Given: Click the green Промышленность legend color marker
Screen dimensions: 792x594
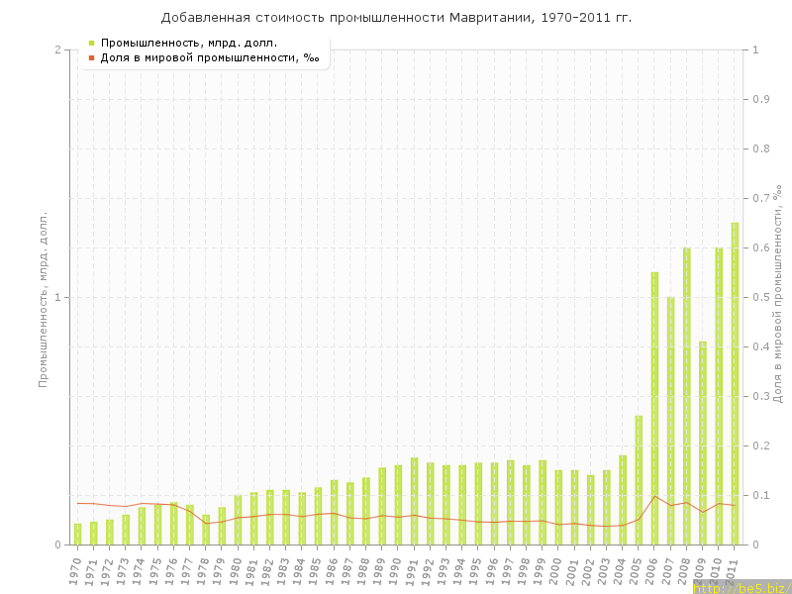Looking at the screenshot, I should pos(91,43).
